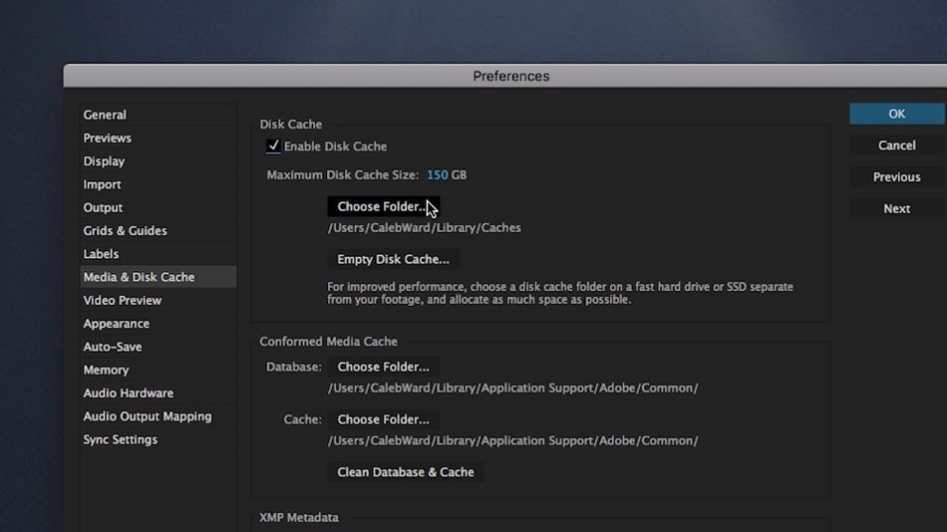The width and height of the screenshot is (947, 532).
Task: Switch to Display preferences
Action: pyautogui.click(x=105, y=161)
